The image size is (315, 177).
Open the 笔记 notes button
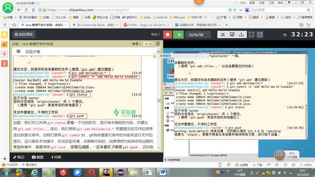click(x=18, y=157)
